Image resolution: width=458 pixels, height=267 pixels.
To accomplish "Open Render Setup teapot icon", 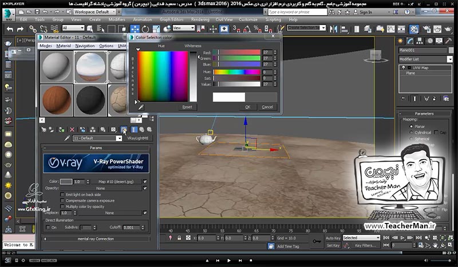I will pos(426,29).
